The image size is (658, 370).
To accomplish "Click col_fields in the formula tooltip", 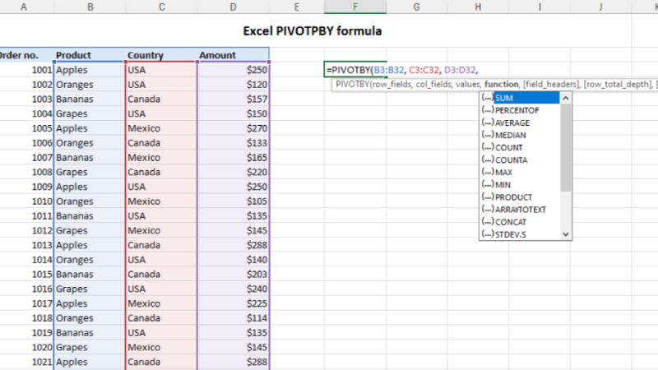I will click(x=434, y=85).
